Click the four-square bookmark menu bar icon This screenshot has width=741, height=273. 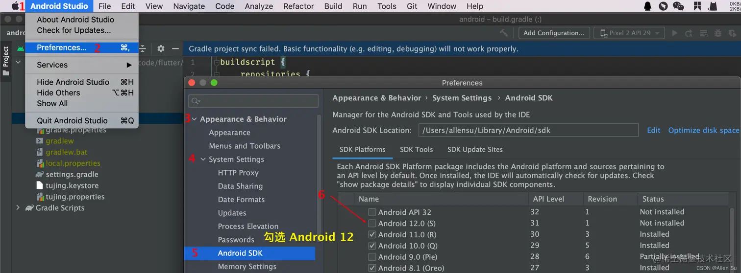(x=697, y=6)
